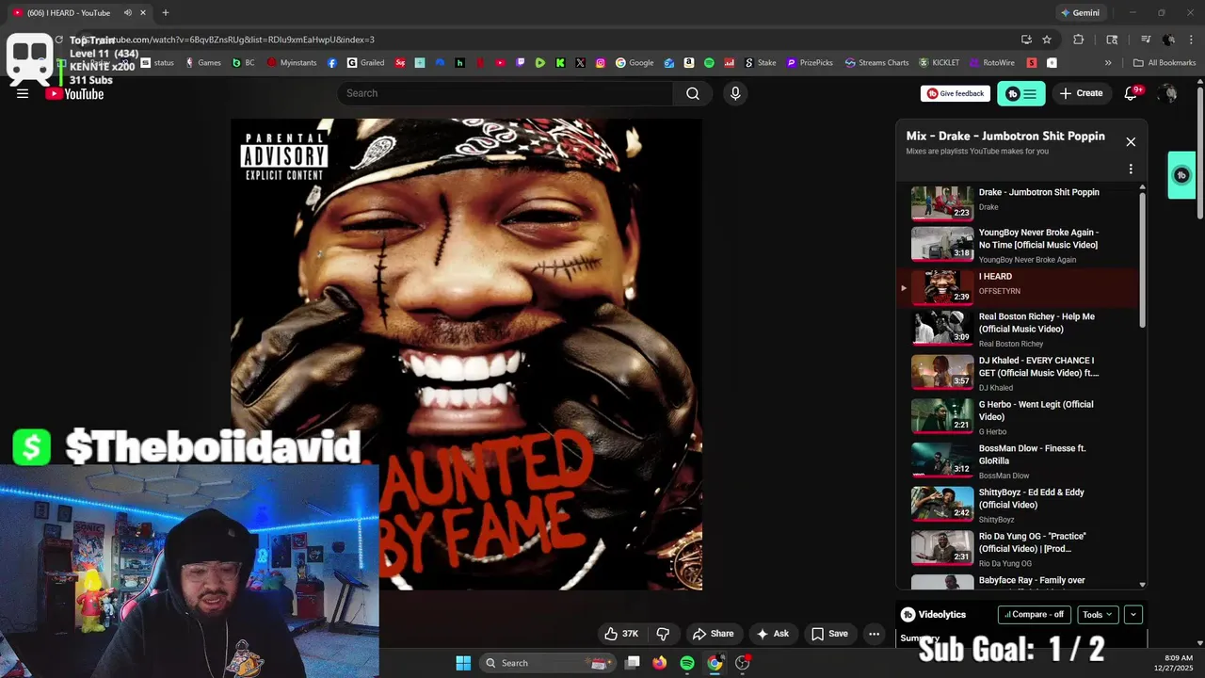This screenshot has height=678, width=1205.
Task: Open the Amazon bookmark icon
Action: 689,63
